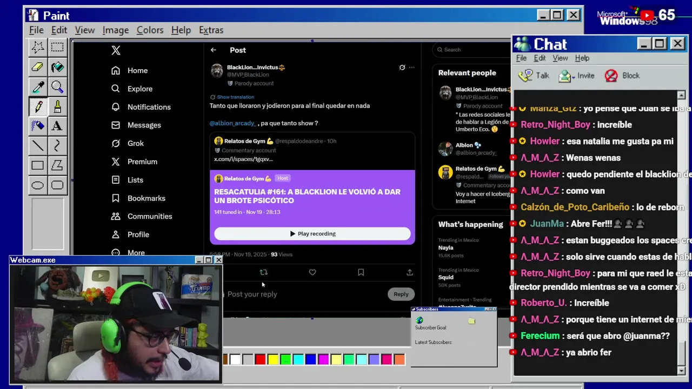Viewport: 692px width, 389px height.
Task: Select the Rounded Rectangle tool
Action: coord(57,185)
